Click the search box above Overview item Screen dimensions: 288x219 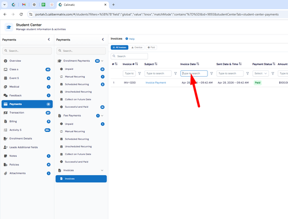[27, 51]
